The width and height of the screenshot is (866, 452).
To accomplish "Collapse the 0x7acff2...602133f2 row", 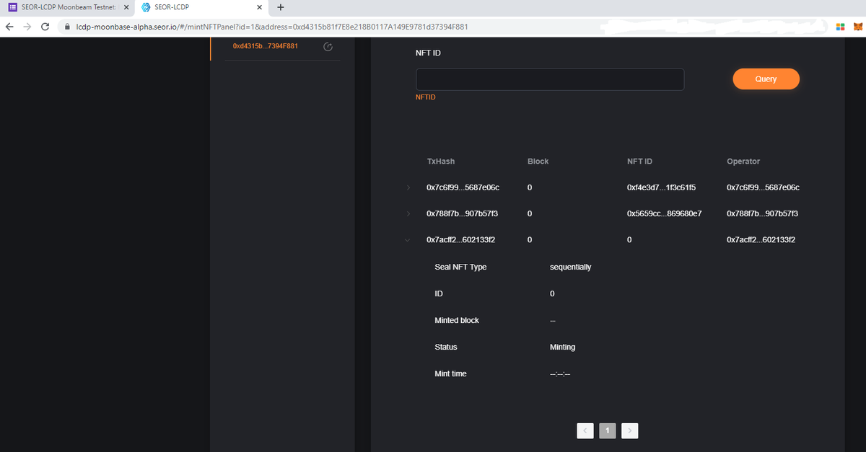I will point(408,240).
